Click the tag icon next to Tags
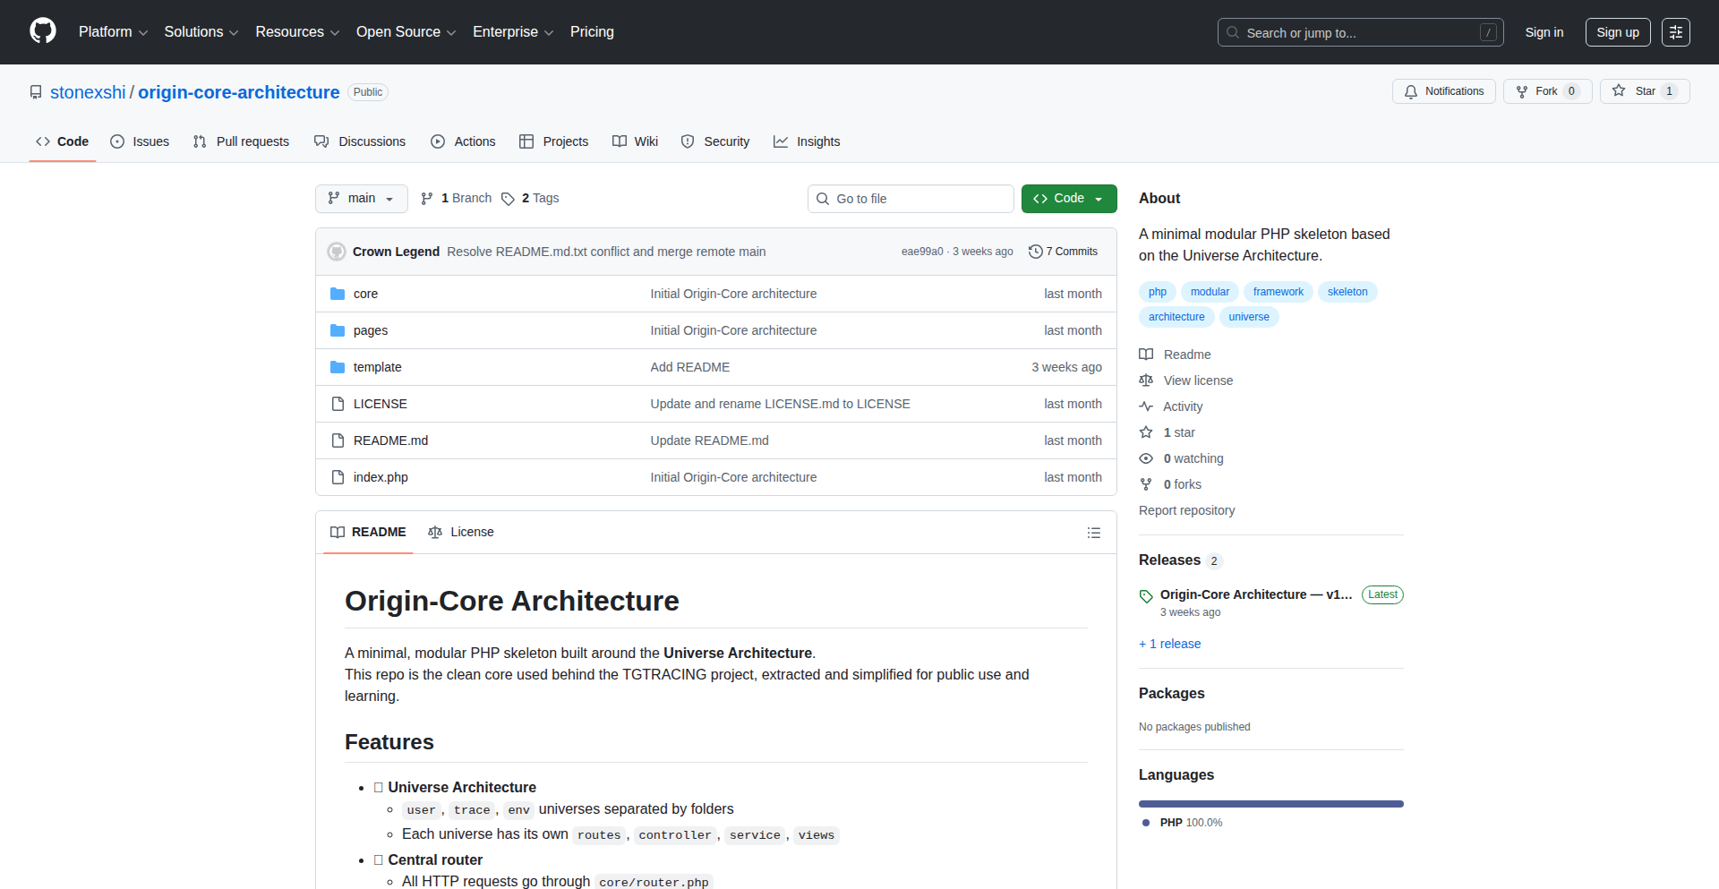Image resolution: width=1719 pixels, height=889 pixels. [x=508, y=199]
